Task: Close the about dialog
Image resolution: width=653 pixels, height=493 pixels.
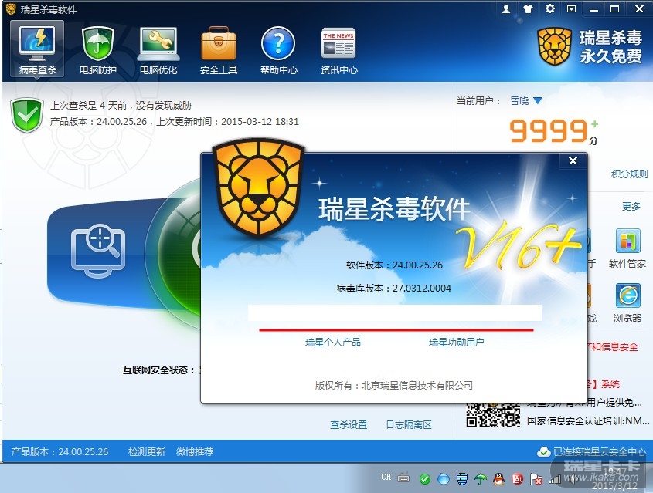Action: click(x=573, y=161)
